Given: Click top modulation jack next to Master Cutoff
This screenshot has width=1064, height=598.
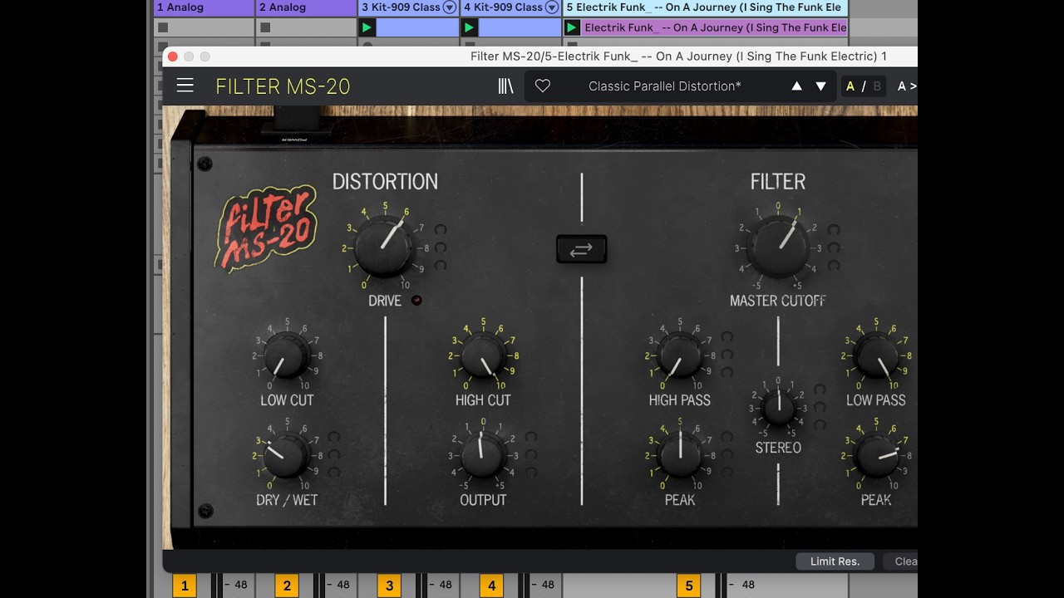Looking at the screenshot, I should [833, 230].
